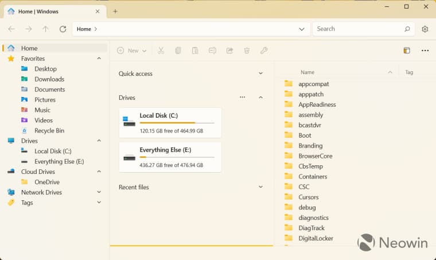Click the Paste clipboard icon

195,51
